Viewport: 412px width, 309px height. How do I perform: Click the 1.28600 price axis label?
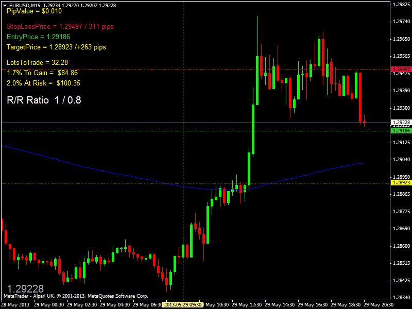(401, 246)
